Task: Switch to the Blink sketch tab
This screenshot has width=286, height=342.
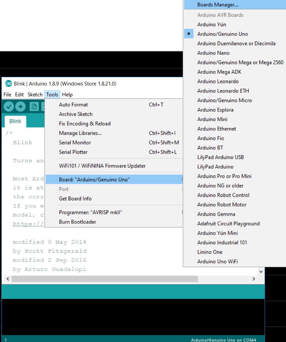Action: point(15,121)
